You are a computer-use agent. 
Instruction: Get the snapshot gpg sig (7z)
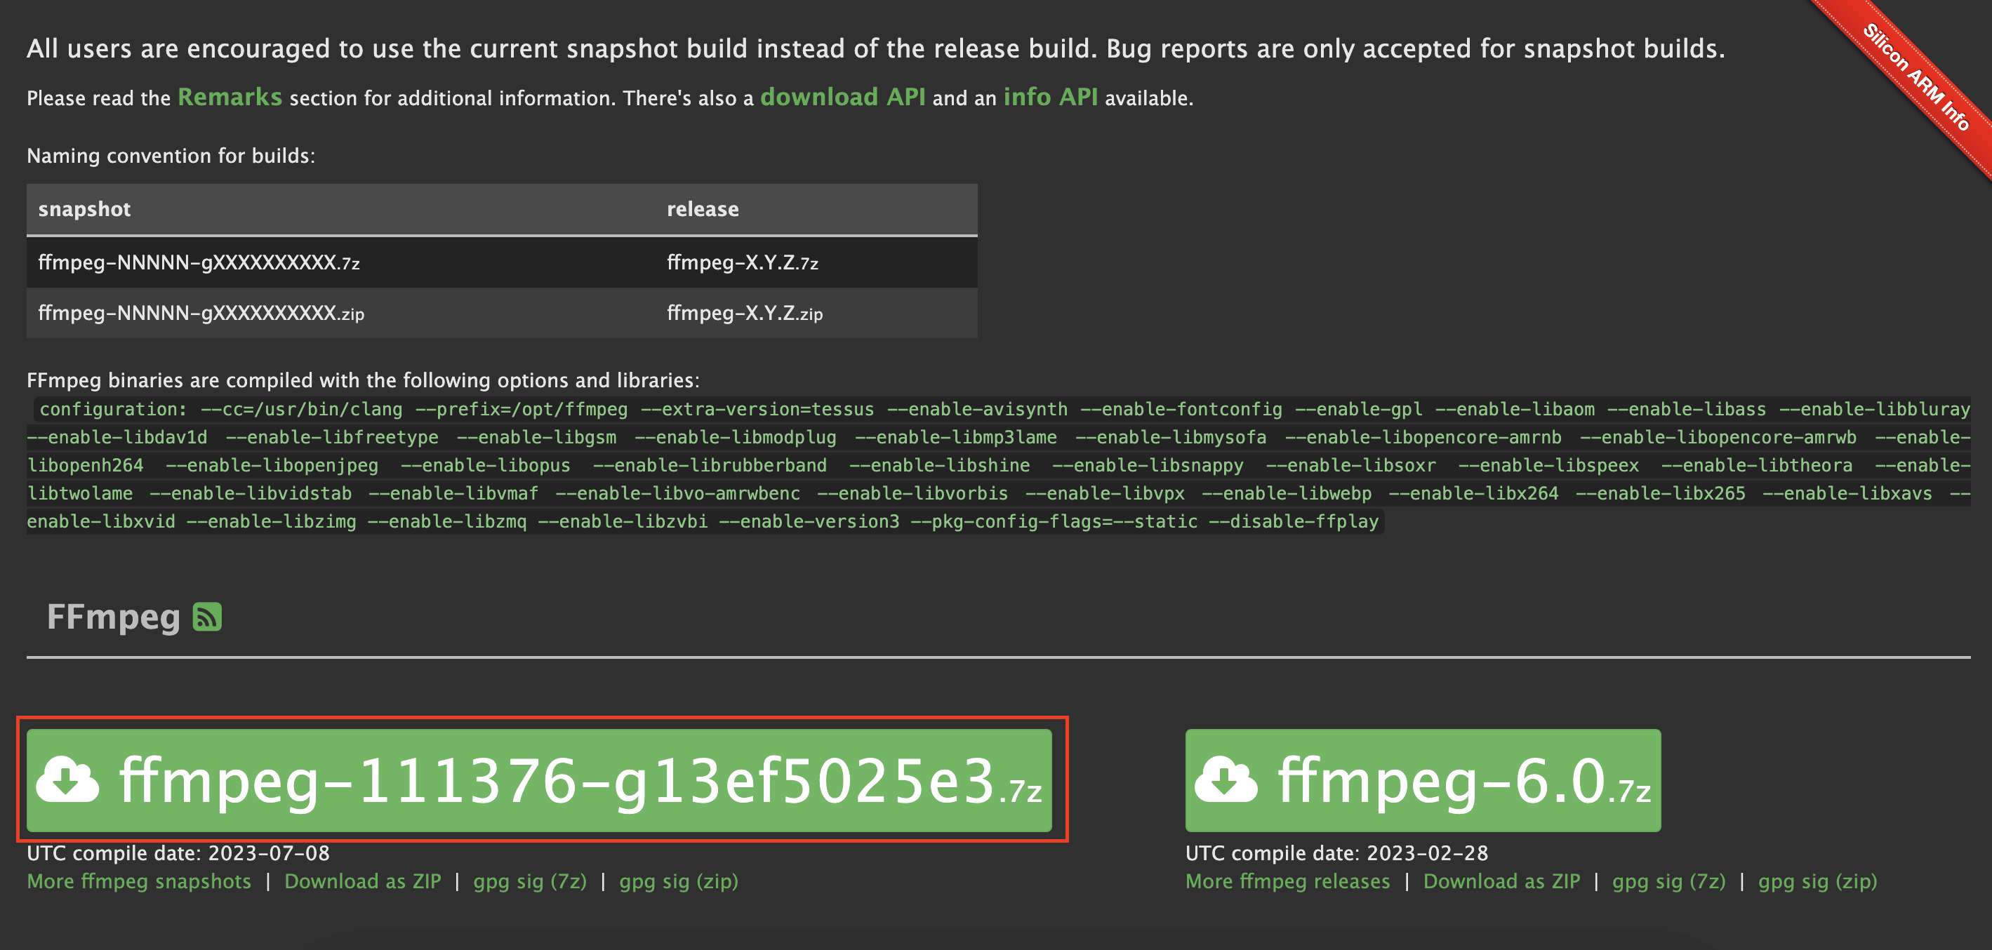point(530,881)
